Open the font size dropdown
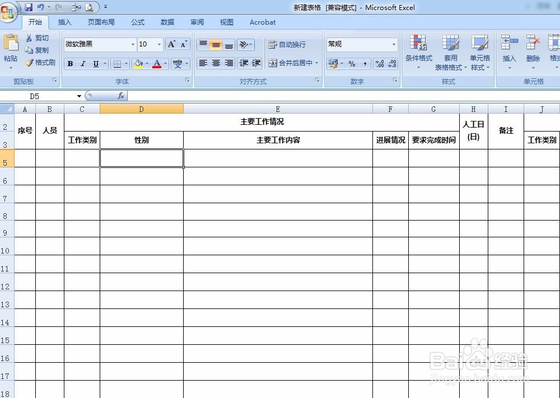 (159, 44)
